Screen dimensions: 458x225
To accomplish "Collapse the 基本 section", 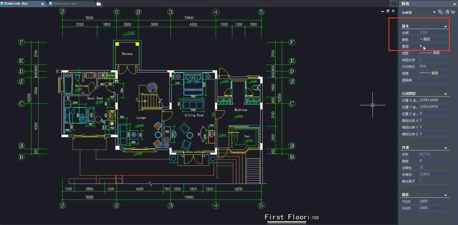I will [x=445, y=27].
